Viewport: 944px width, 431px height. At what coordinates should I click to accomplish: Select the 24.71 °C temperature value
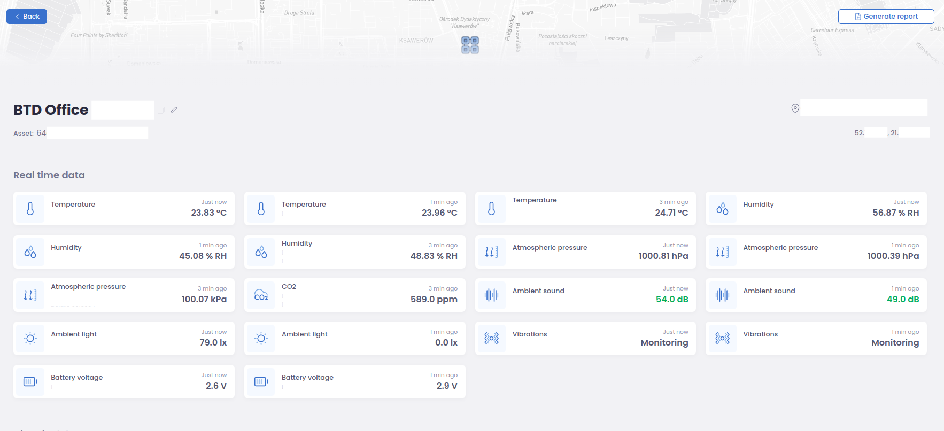671,213
